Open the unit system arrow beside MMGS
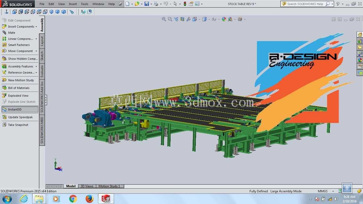Image resolution: width=363 pixels, height=204 pixels. [333, 191]
